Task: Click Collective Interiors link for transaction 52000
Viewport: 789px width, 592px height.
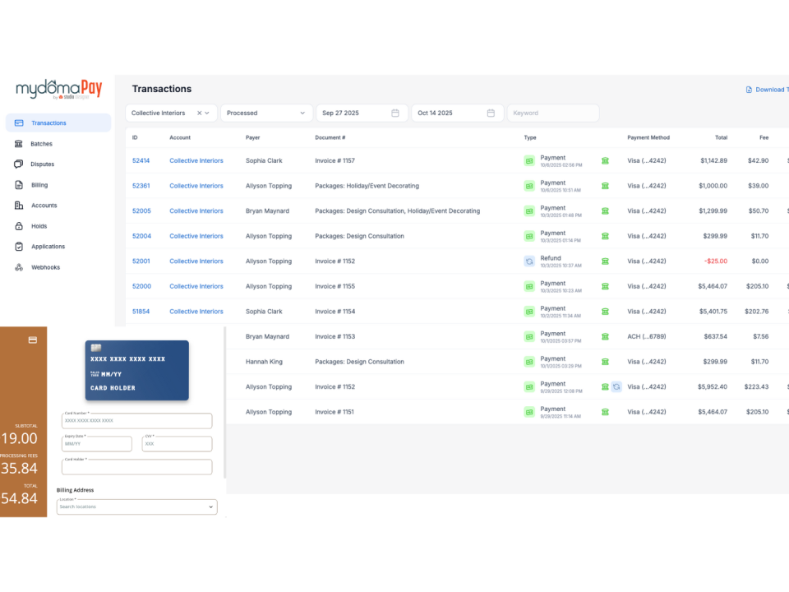Action: click(x=196, y=286)
